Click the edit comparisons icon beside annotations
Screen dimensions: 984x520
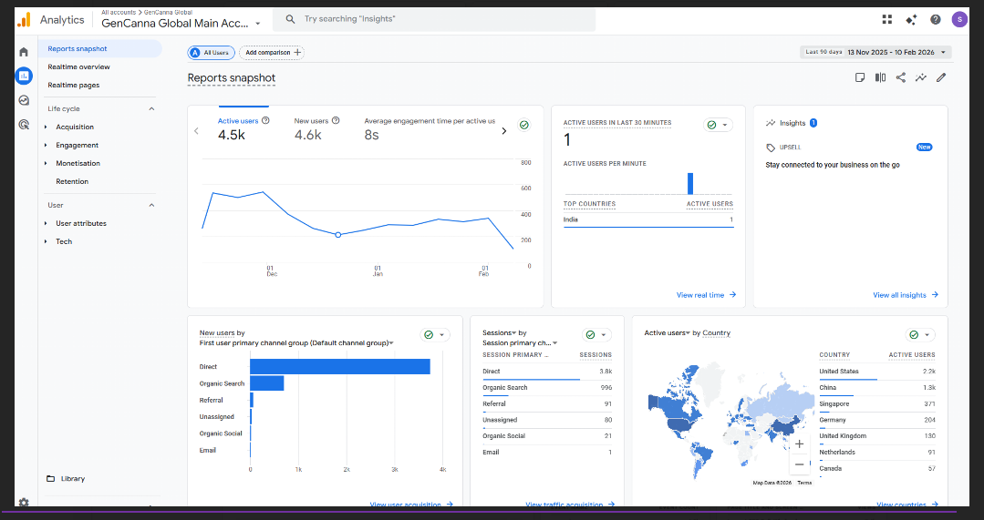880,77
